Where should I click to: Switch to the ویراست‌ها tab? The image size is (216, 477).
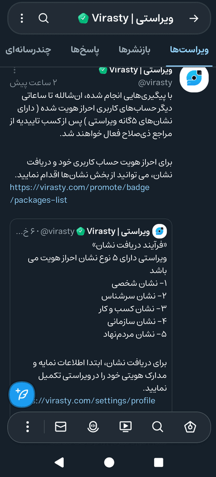tap(189, 50)
